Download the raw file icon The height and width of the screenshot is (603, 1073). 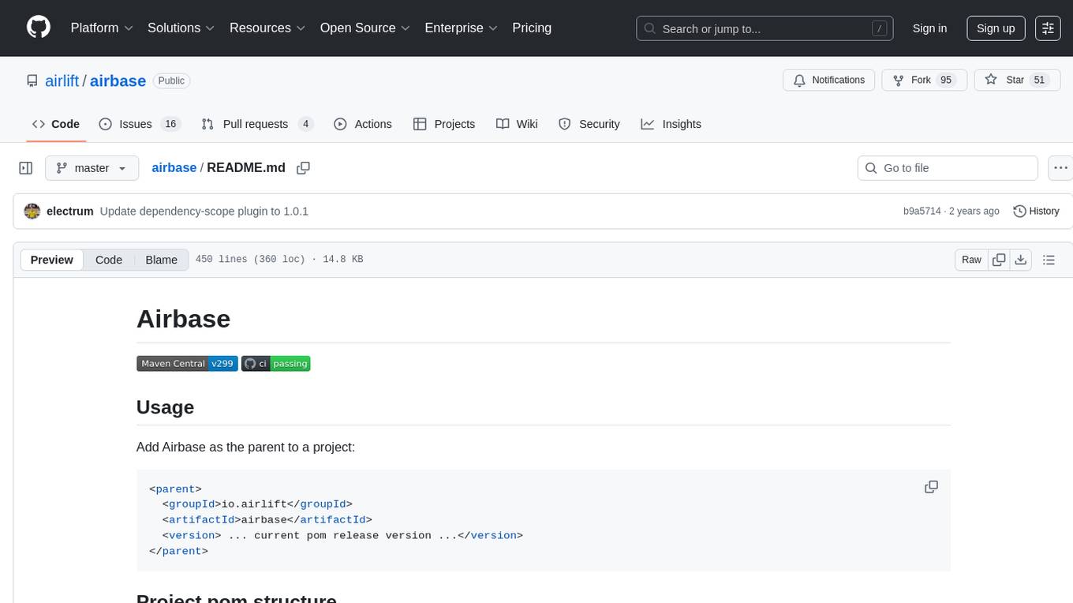pyautogui.click(x=1020, y=260)
